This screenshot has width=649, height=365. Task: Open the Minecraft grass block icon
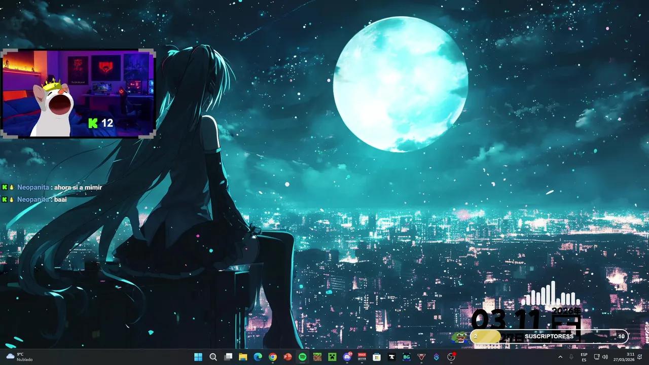tap(317, 357)
